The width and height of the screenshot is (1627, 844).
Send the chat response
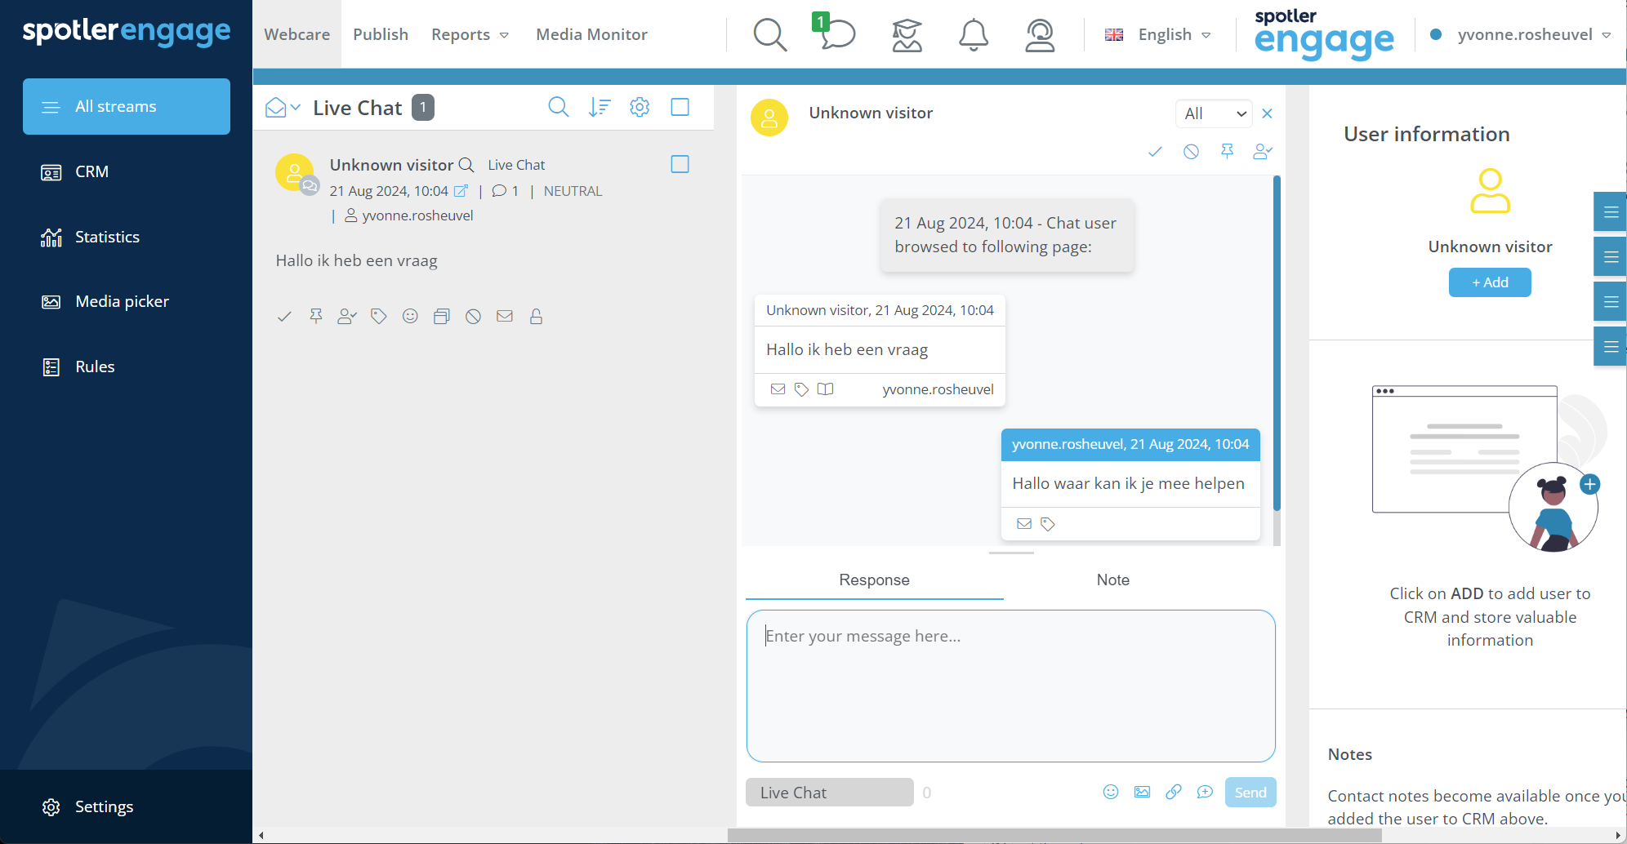1250,793
